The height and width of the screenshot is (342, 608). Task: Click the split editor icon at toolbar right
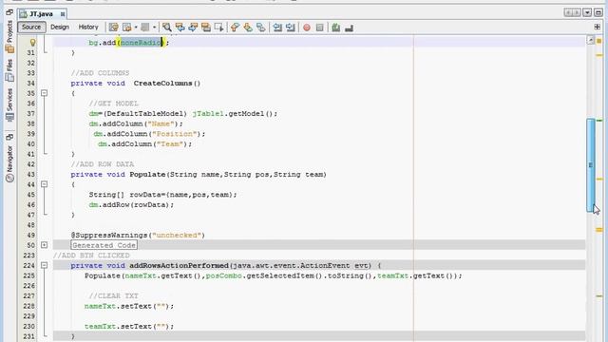point(598,27)
